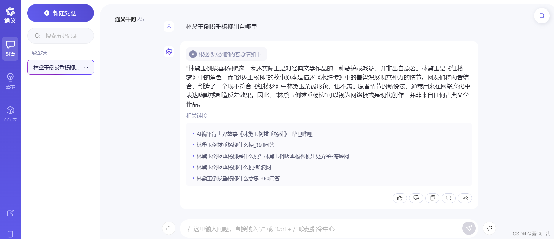Open the 百宝袋 sidebar tab

pos(10,114)
